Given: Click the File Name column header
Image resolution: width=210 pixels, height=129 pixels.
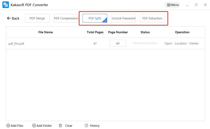Looking at the screenshot, I should click(45, 32).
